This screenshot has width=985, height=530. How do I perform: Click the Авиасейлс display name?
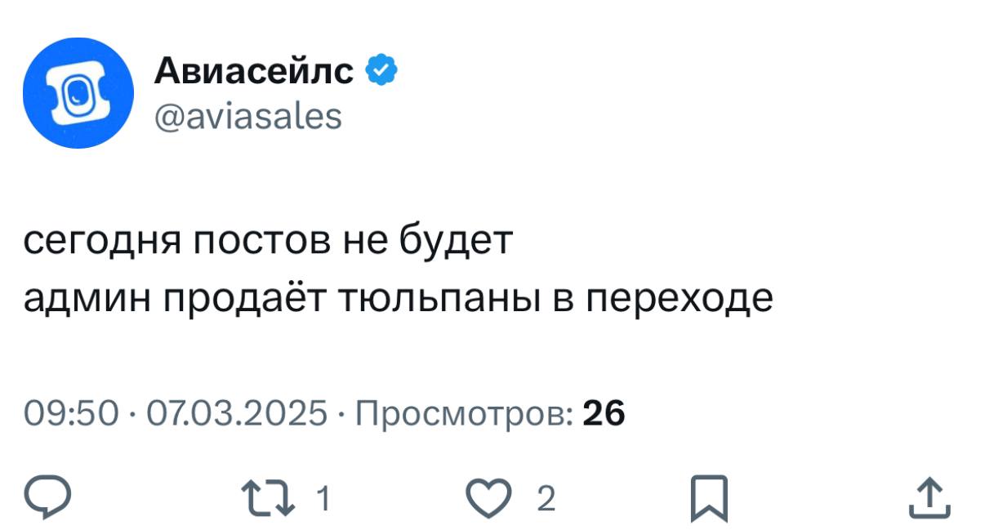pyautogui.click(x=254, y=72)
